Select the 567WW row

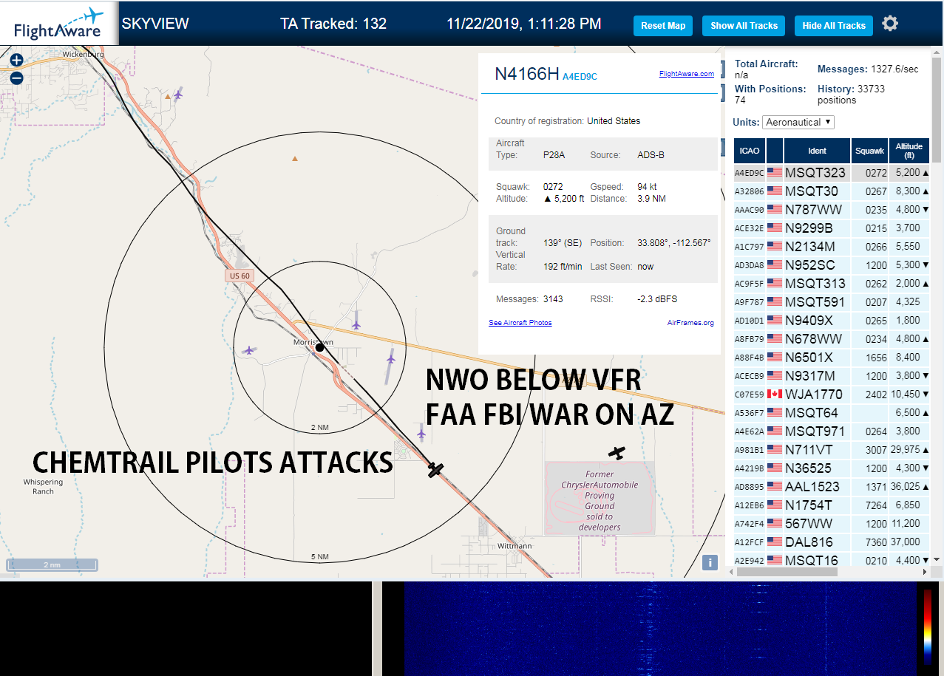[832, 524]
